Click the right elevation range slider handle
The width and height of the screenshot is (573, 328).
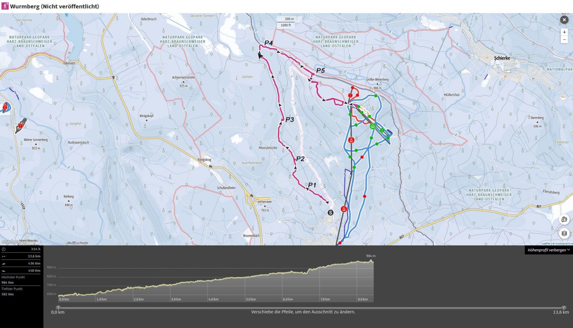tap(564, 308)
